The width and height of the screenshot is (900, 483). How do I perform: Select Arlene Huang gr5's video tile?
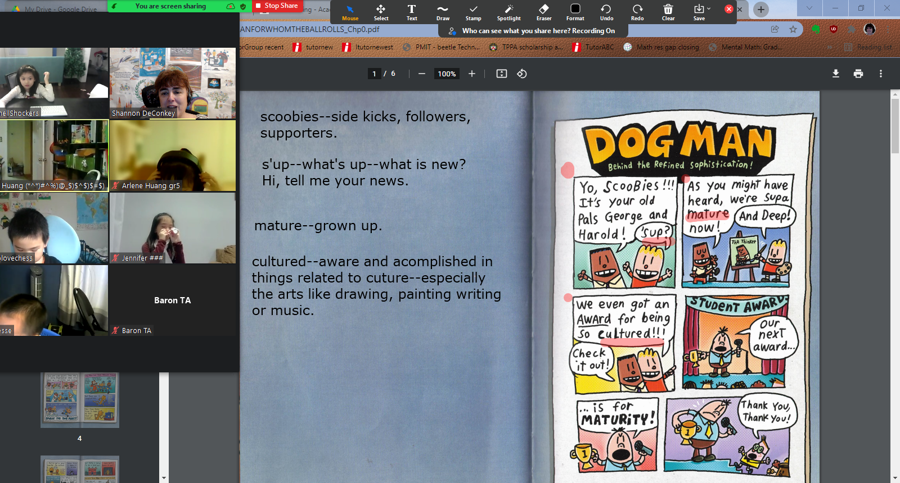[173, 156]
